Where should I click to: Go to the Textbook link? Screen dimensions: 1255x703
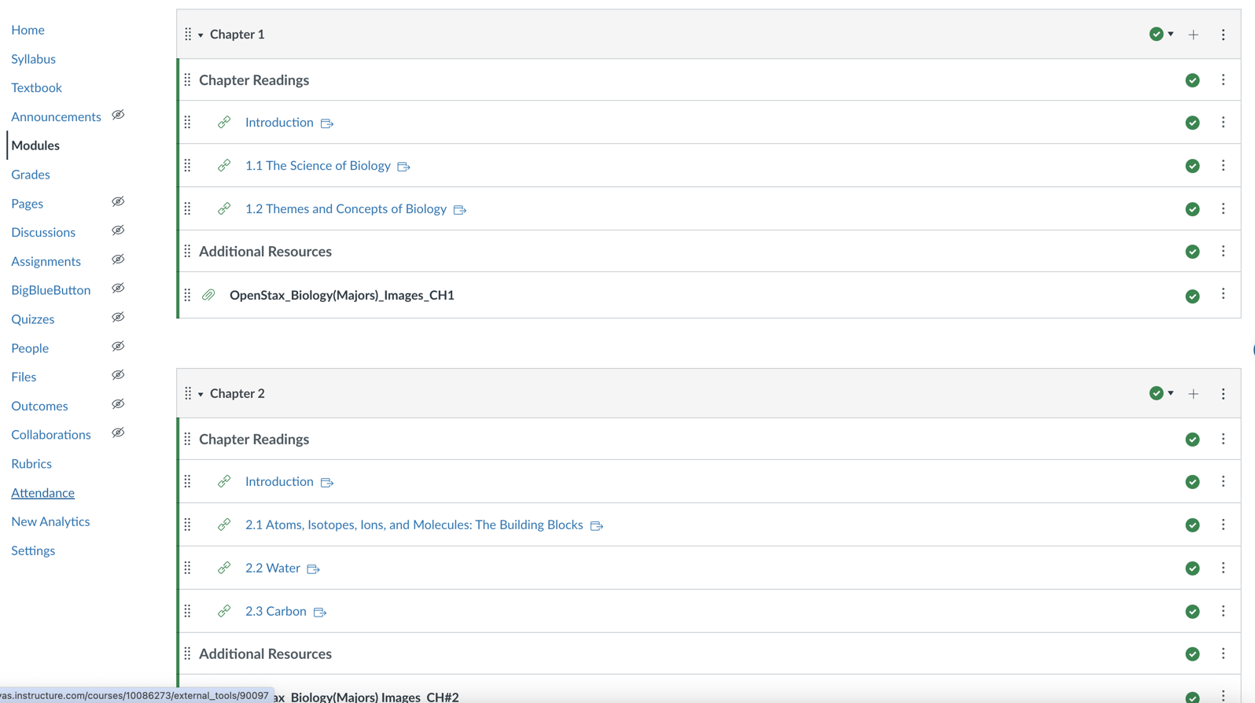[x=36, y=87]
